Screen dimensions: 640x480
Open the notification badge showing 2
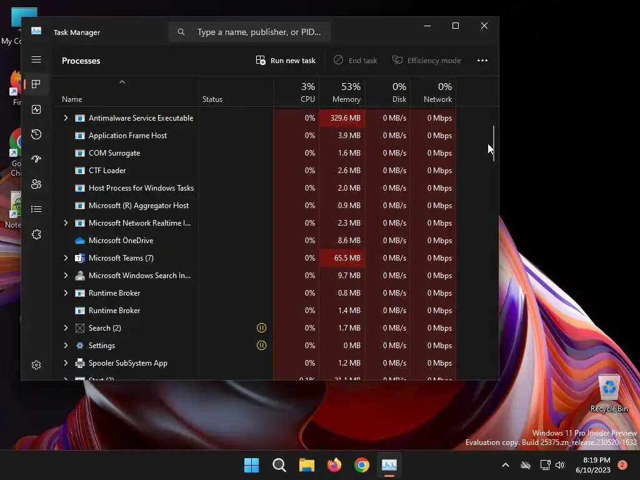pyautogui.click(x=622, y=465)
